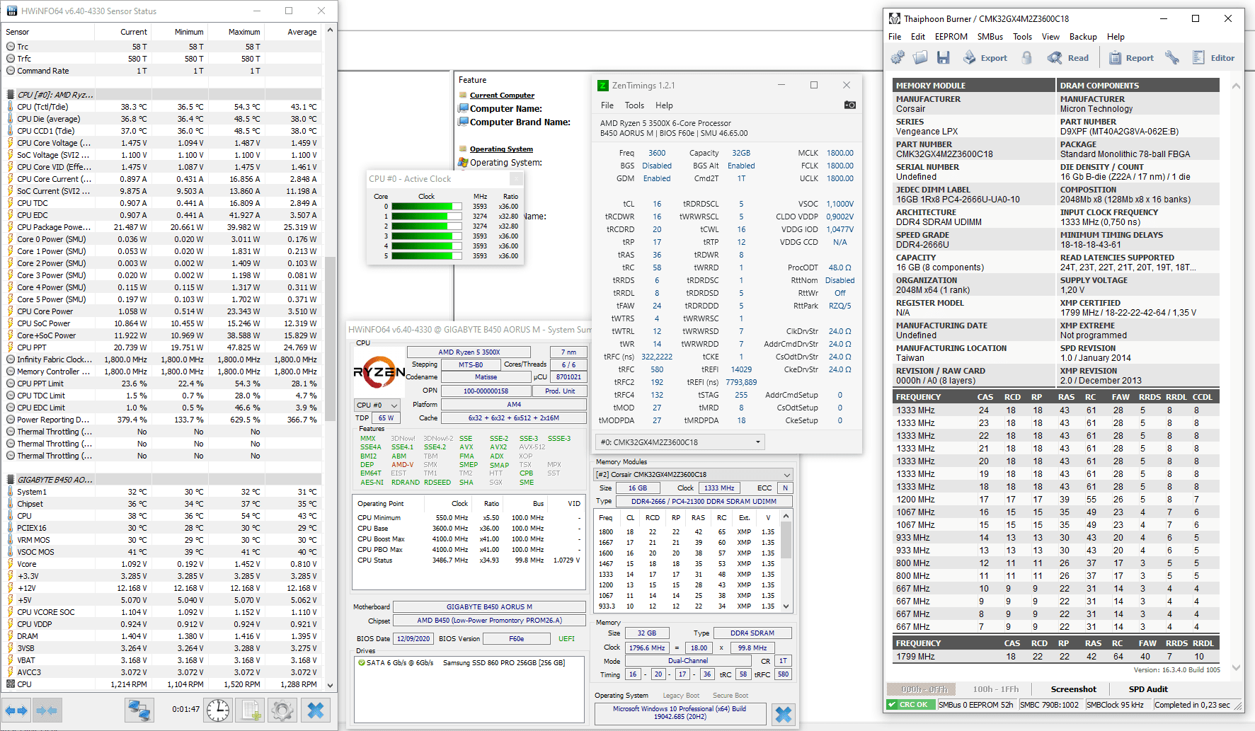Click the clock reset timer icon in HWiNFO
Viewport: 1255px width, 731px height.
[x=218, y=710]
